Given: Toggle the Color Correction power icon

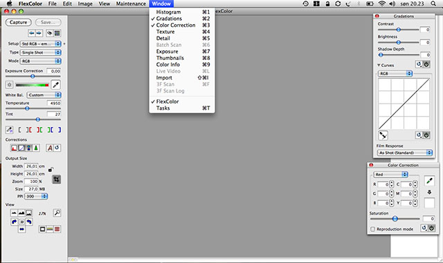Looking at the screenshot, I should [431, 228].
